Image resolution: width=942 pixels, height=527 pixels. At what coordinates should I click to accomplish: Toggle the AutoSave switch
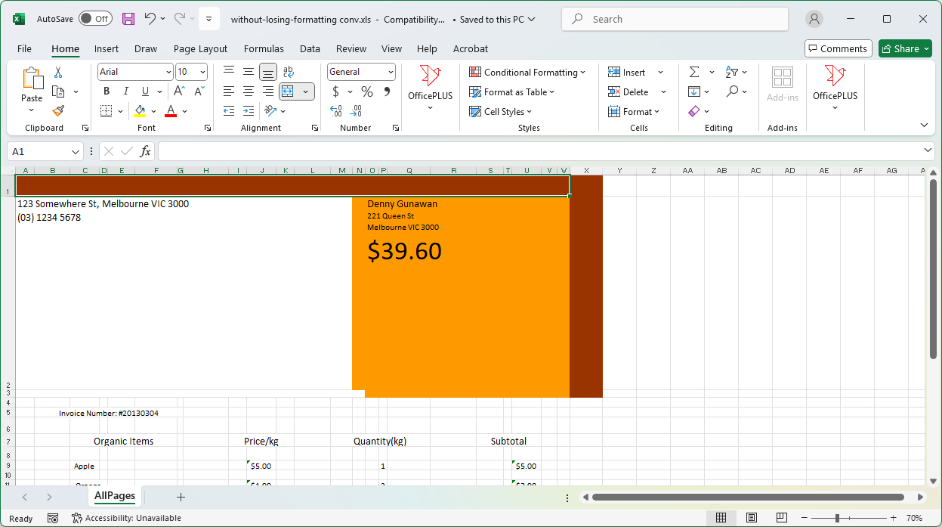[95, 19]
